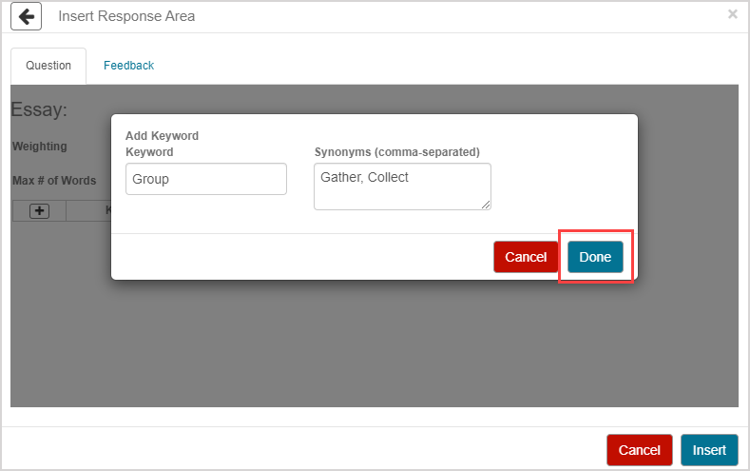750x471 pixels.
Task: Select the Weighting label
Action: [39, 147]
